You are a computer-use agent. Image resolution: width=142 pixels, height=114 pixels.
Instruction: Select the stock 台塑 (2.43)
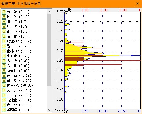pyautogui.click(x=18, y=12)
